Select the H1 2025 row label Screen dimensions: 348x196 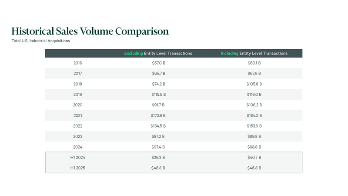(78, 168)
